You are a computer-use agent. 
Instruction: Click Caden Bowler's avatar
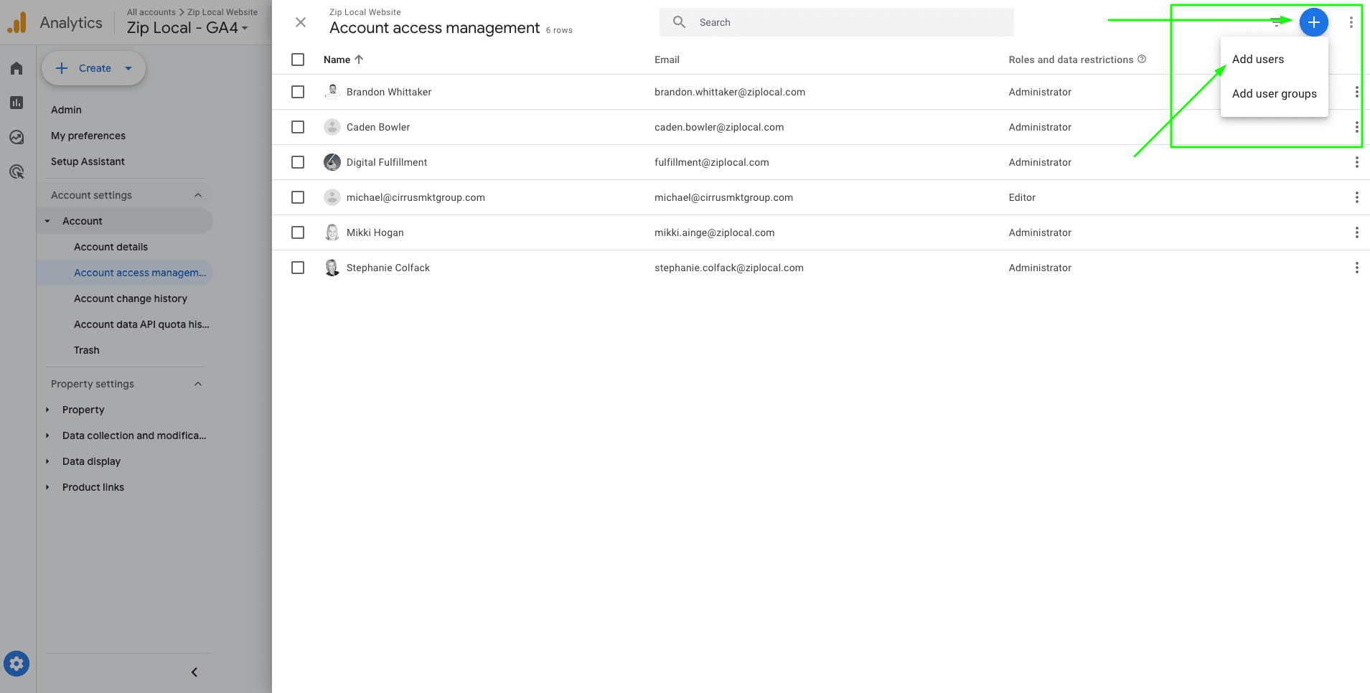332,127
